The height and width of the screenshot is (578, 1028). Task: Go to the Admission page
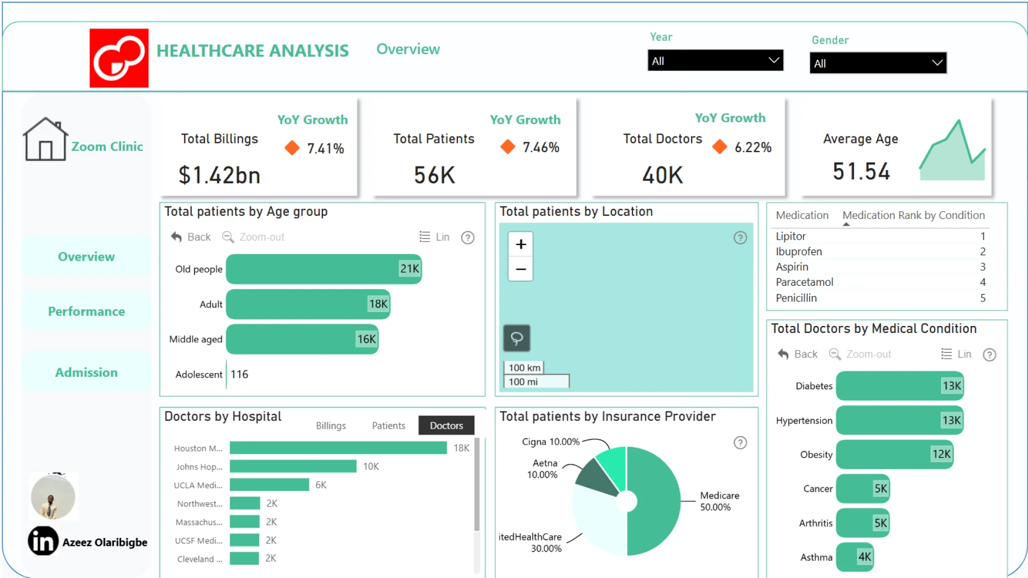[86, 372]
